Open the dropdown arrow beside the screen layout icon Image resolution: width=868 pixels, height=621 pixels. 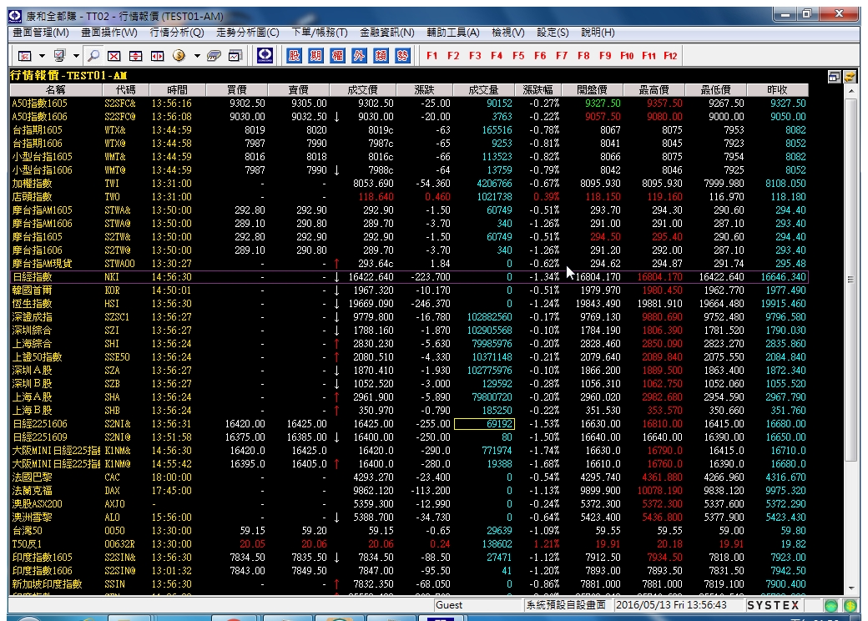click(x=42, y=56)
